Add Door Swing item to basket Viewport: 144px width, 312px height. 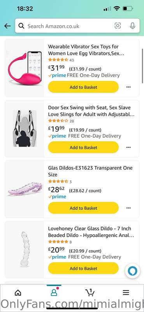pyautogui.click(x=83, y=147)
